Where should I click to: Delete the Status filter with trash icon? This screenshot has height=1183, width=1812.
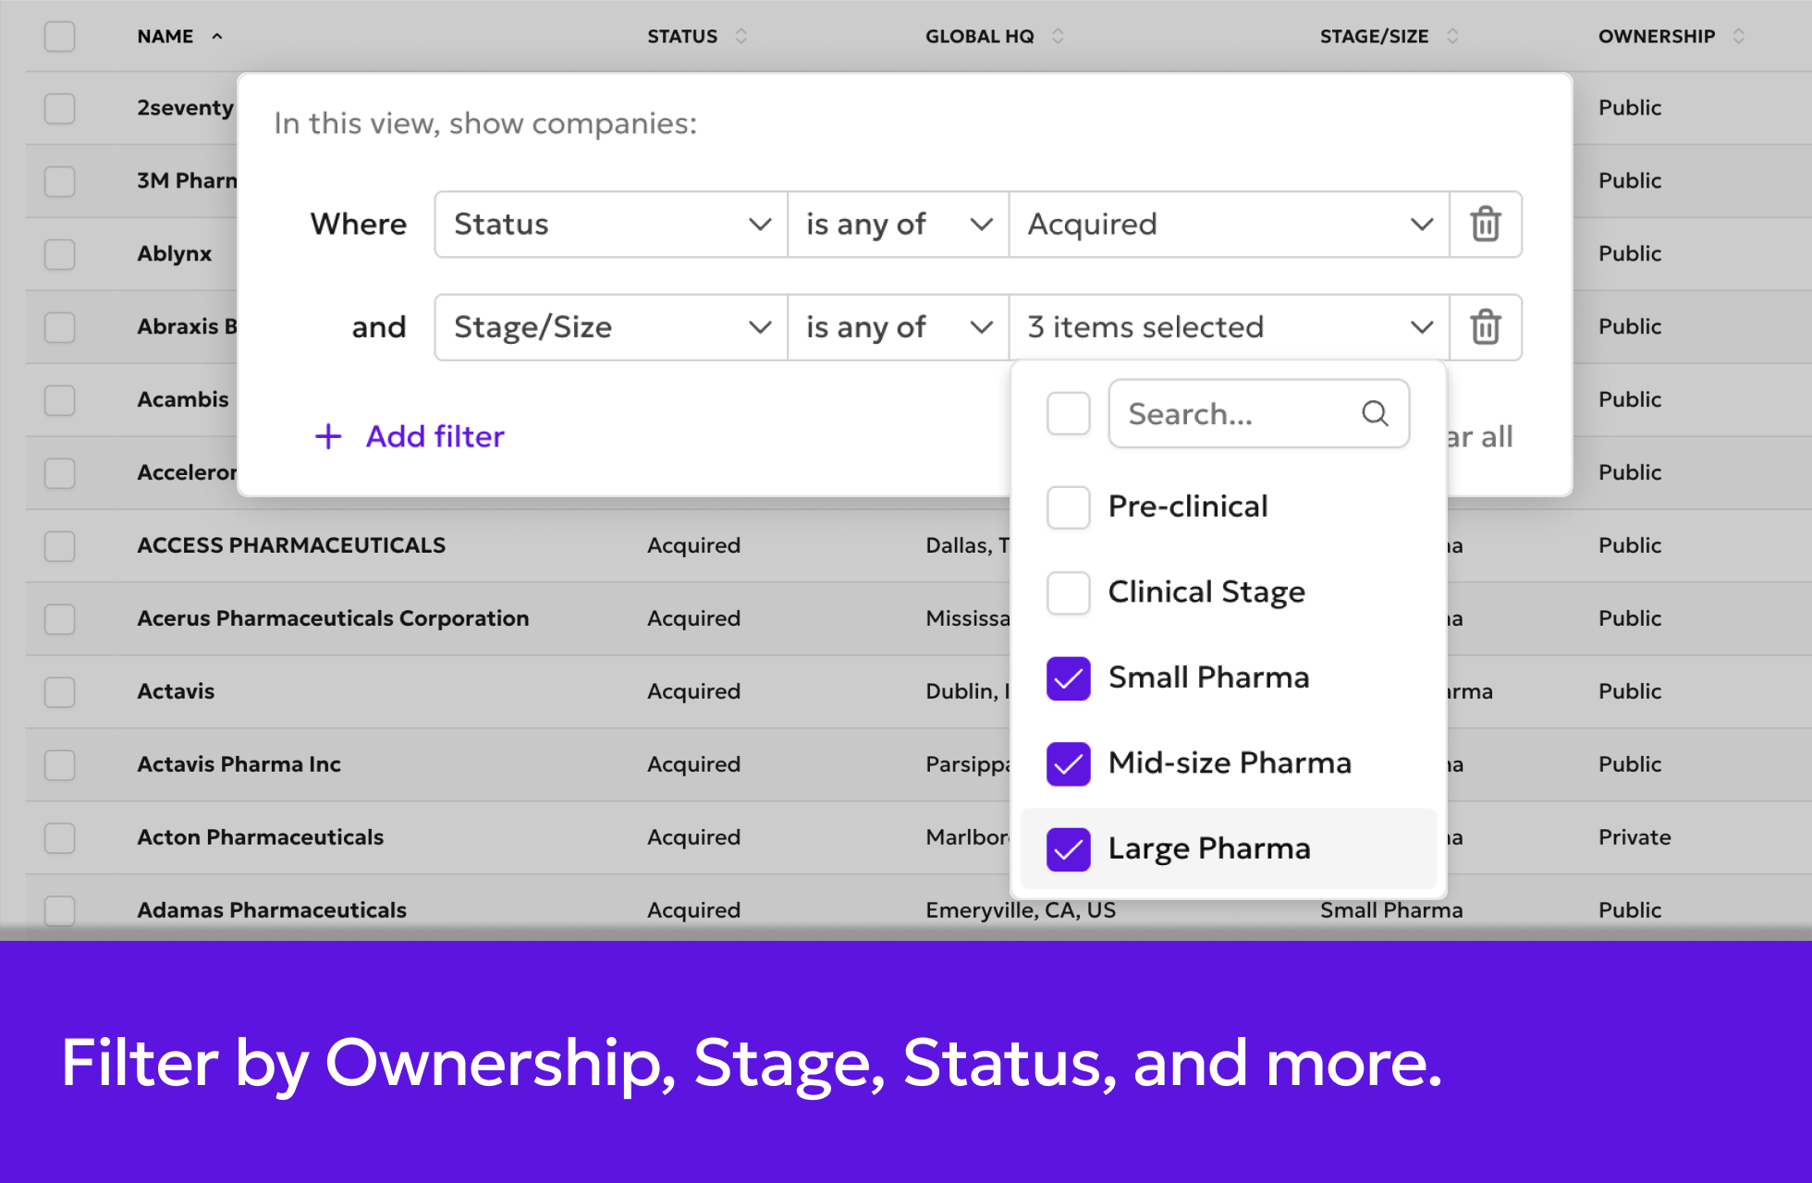point(1486,225)
